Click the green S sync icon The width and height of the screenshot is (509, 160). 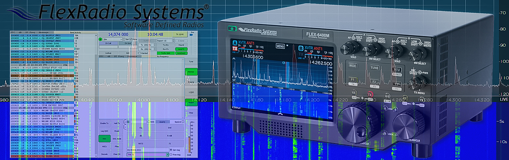[100, 39]
